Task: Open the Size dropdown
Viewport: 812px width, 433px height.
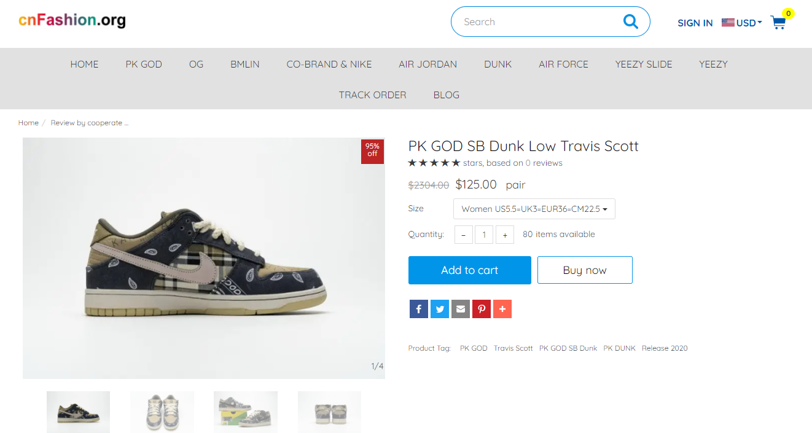Action: tap(534, 209)
